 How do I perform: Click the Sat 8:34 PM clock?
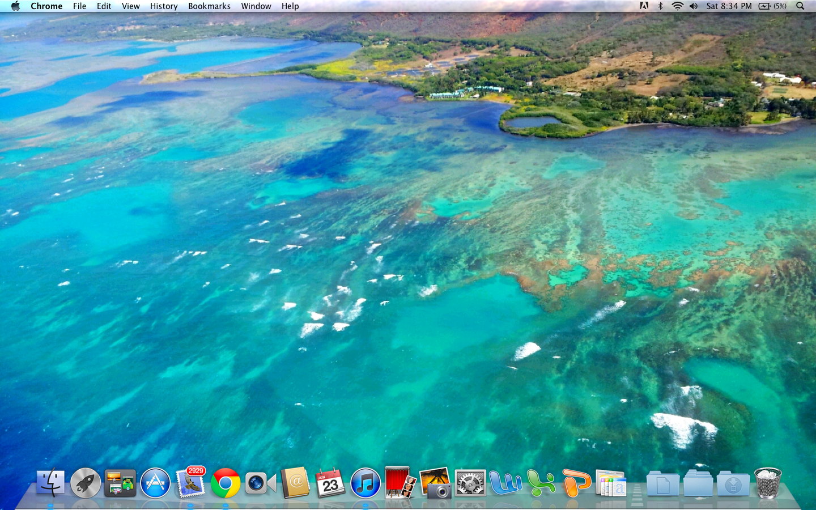pyautogui.click(x=729, y=6)
